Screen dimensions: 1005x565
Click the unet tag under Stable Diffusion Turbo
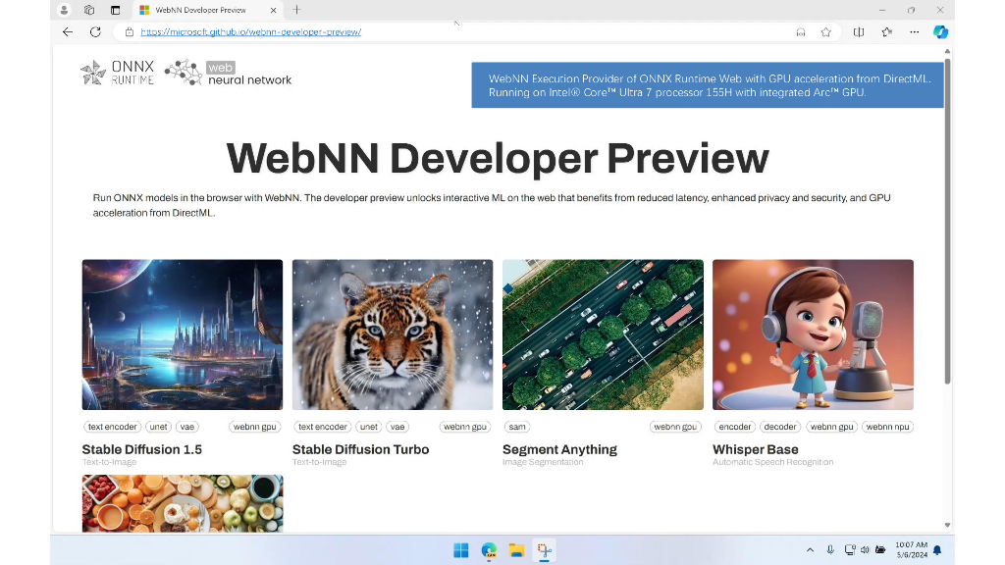point(369,427)
